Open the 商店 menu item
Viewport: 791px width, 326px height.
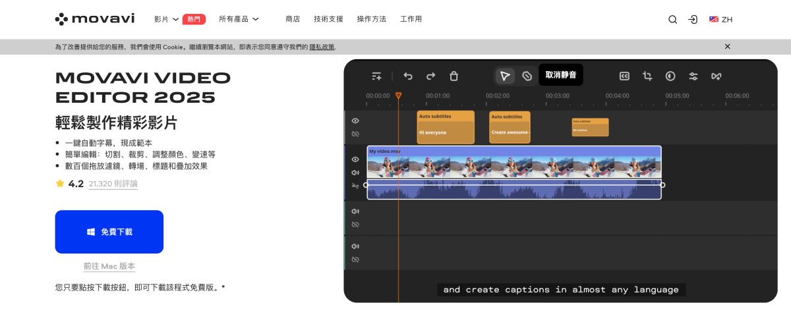click(293, 19)
